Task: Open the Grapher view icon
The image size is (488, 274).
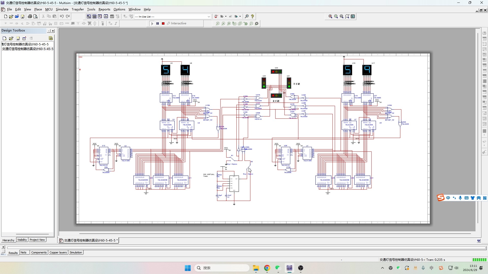Action: tap(106, 16)
